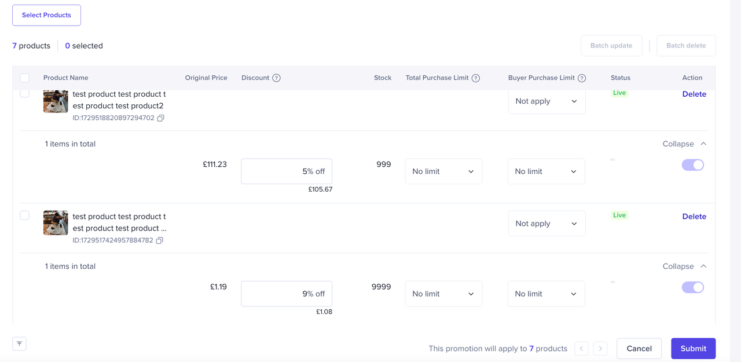
Task: Click the Discount column help icon
Action: (x=276, y=78)
